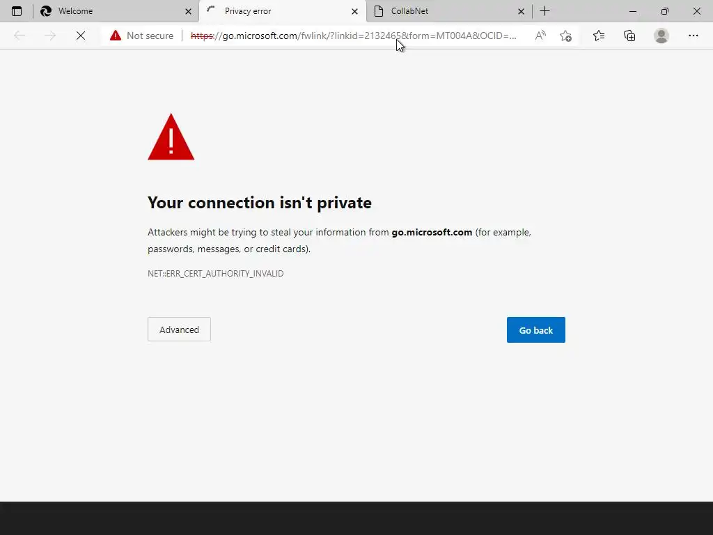Add this page to favorites star icon
Viewport: 713px width, 535px height.
tap(565, 36)
